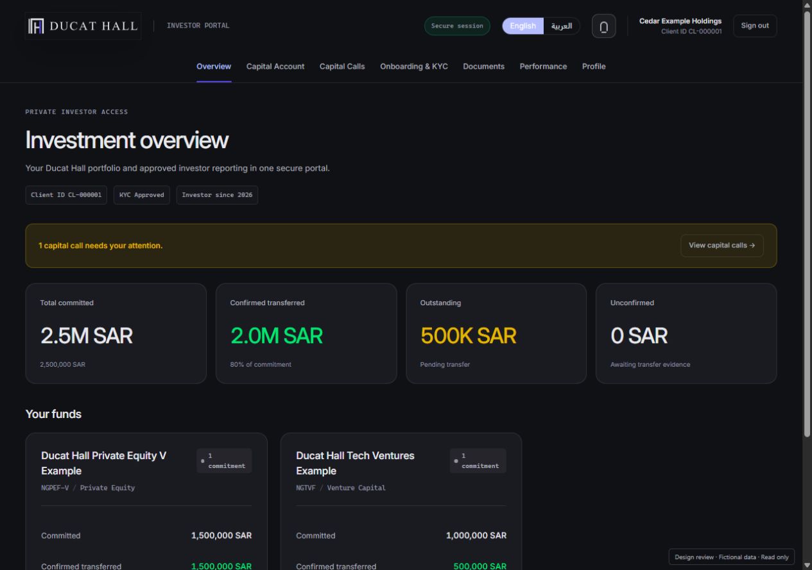This screenshot has width=812, height=570.
Task: Select the Total committed card
Action: (116, 333)
